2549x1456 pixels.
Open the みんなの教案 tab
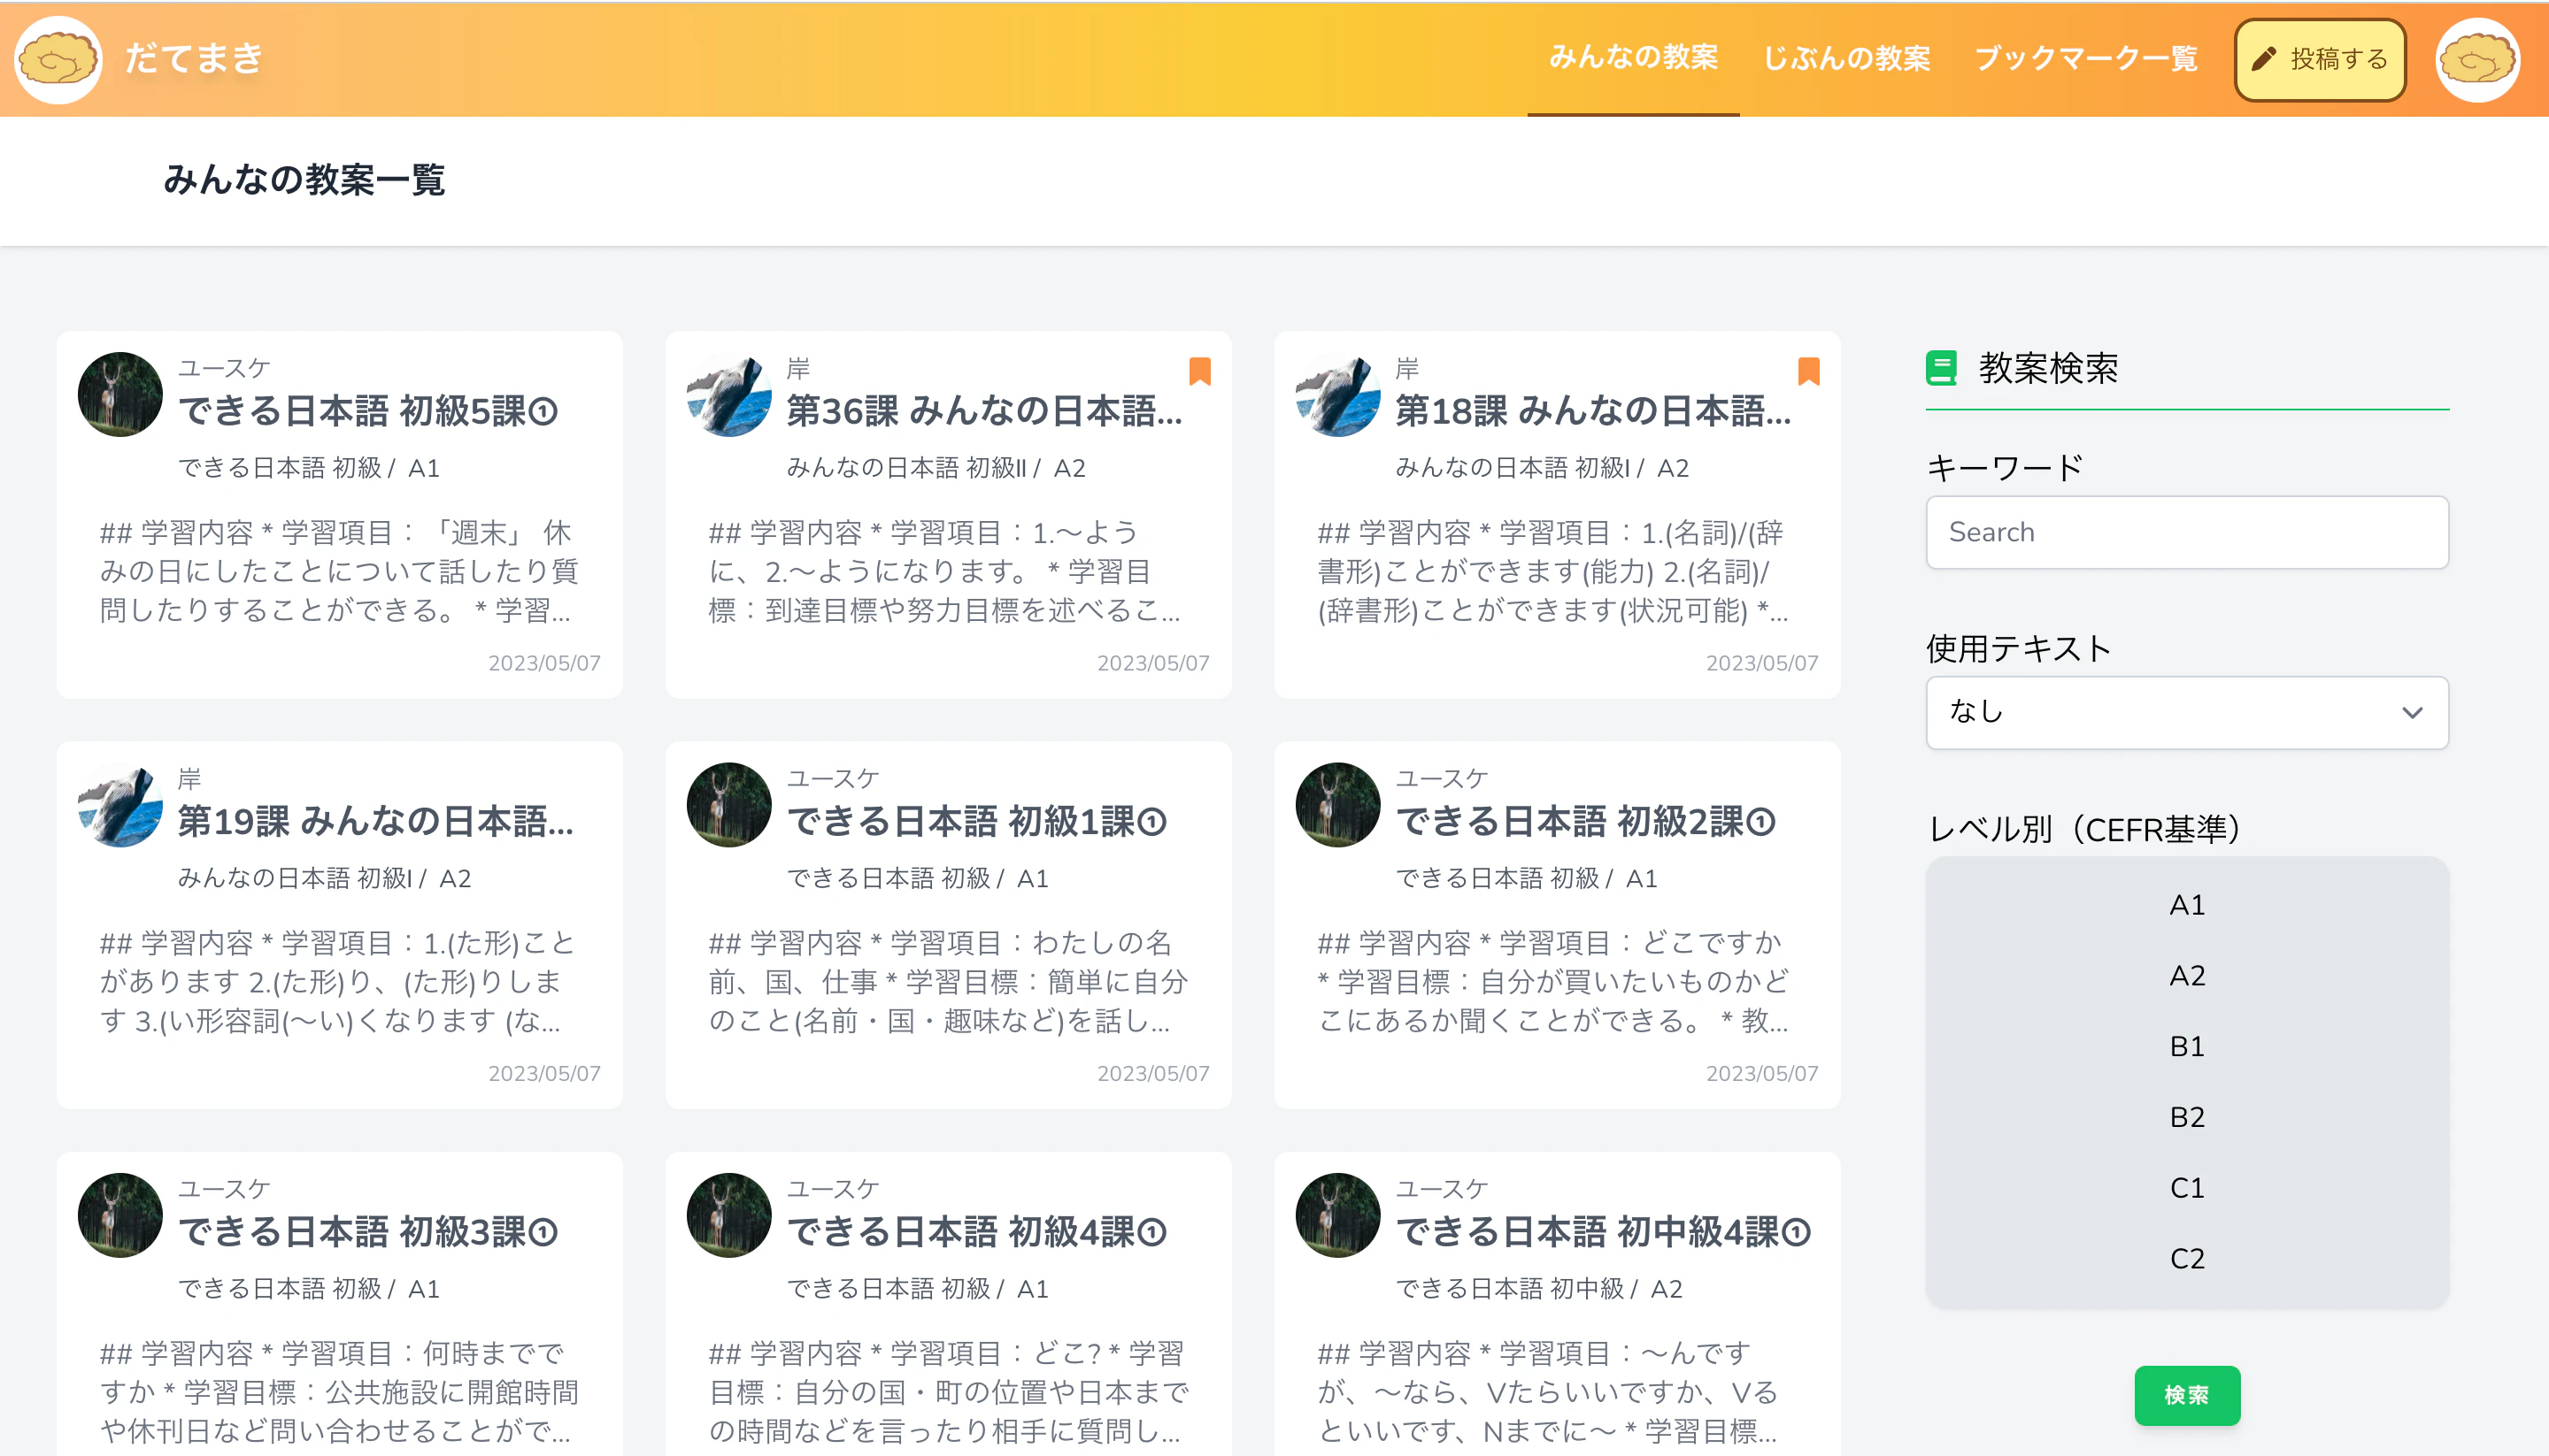[x=1633, y=58]
